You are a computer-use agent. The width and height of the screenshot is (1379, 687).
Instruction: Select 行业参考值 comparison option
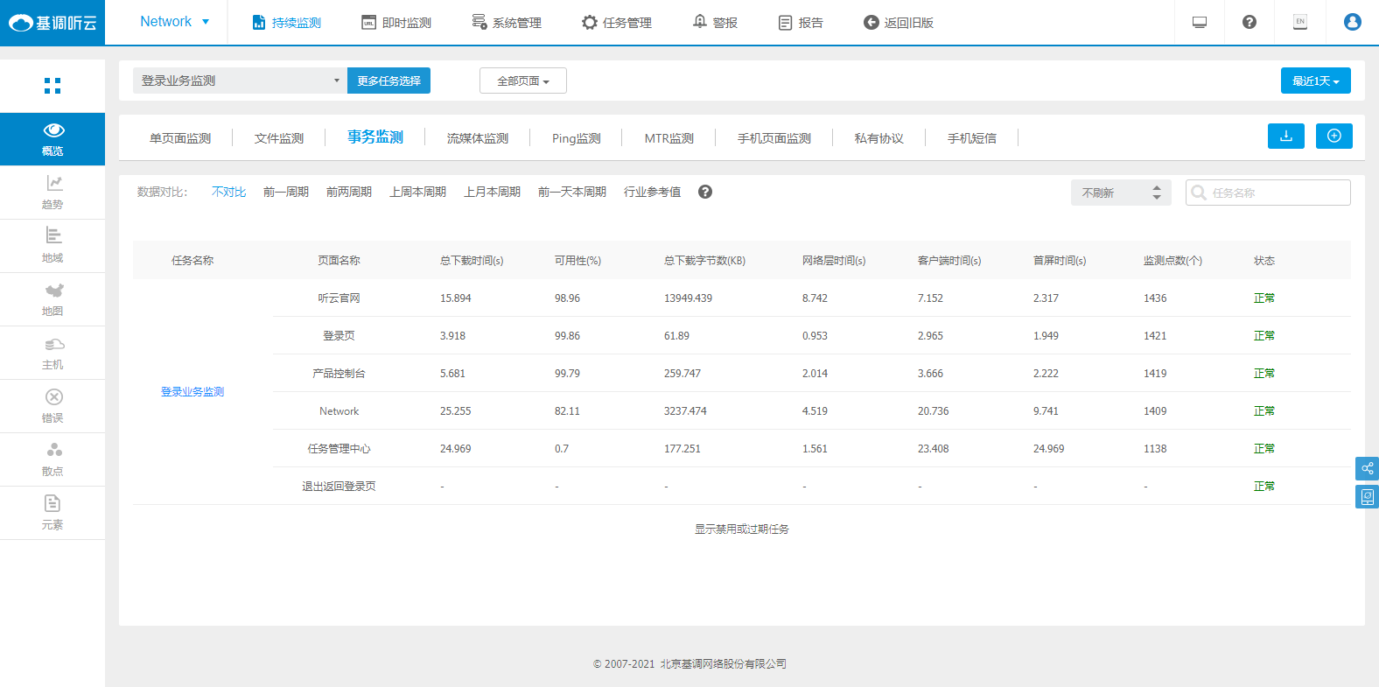point(652,192)
